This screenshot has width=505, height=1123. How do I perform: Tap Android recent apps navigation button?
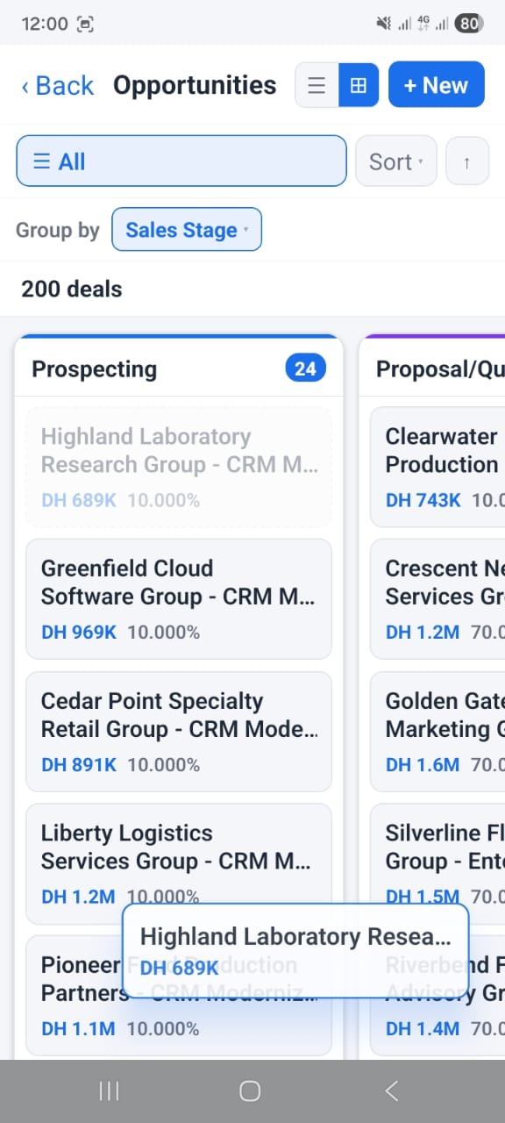109,1091
